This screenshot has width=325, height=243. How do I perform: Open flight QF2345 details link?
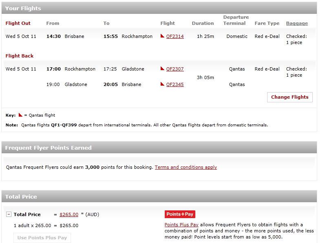(175, 84)
